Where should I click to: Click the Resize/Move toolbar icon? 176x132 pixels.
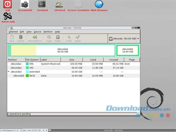(35, 38)
